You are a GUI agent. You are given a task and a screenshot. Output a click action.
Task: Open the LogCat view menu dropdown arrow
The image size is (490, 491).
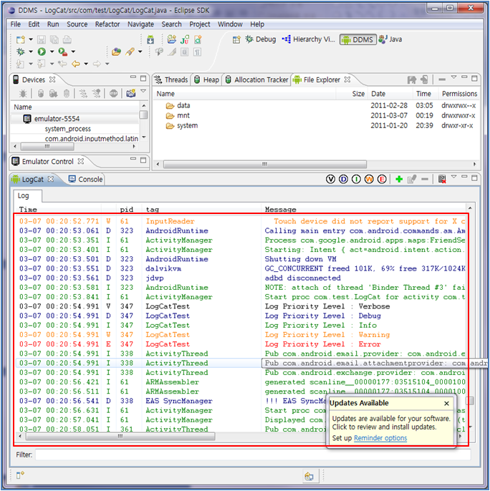(454, 178)
